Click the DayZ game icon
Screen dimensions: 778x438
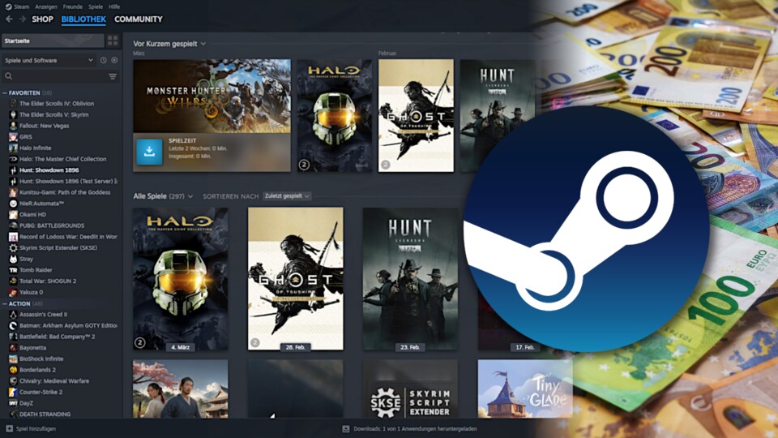(x=14, y=403)
